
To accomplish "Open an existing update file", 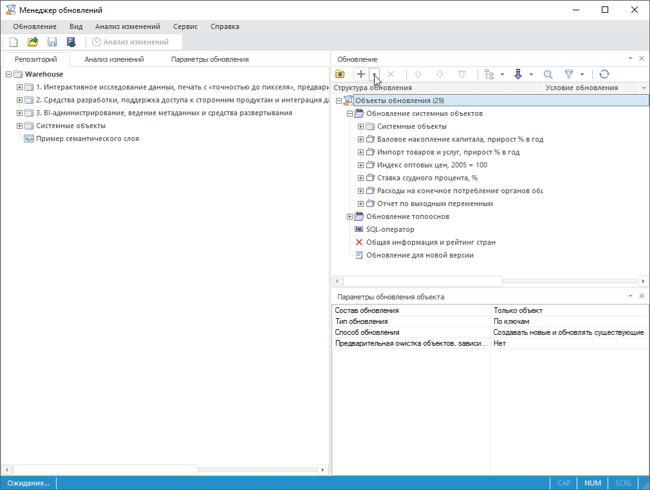I will 33,42.
